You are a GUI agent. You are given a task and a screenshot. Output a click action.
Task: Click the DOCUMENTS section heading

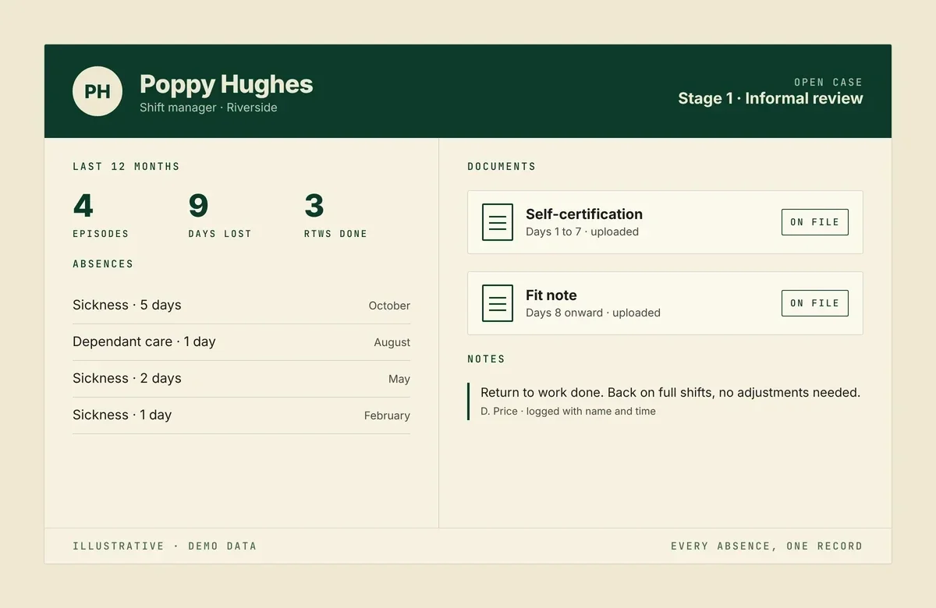(502, 166)
